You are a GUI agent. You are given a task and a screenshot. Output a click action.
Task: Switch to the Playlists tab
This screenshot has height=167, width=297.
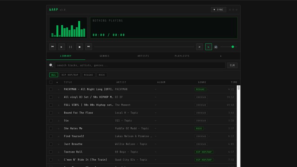(x=182, y=56)
